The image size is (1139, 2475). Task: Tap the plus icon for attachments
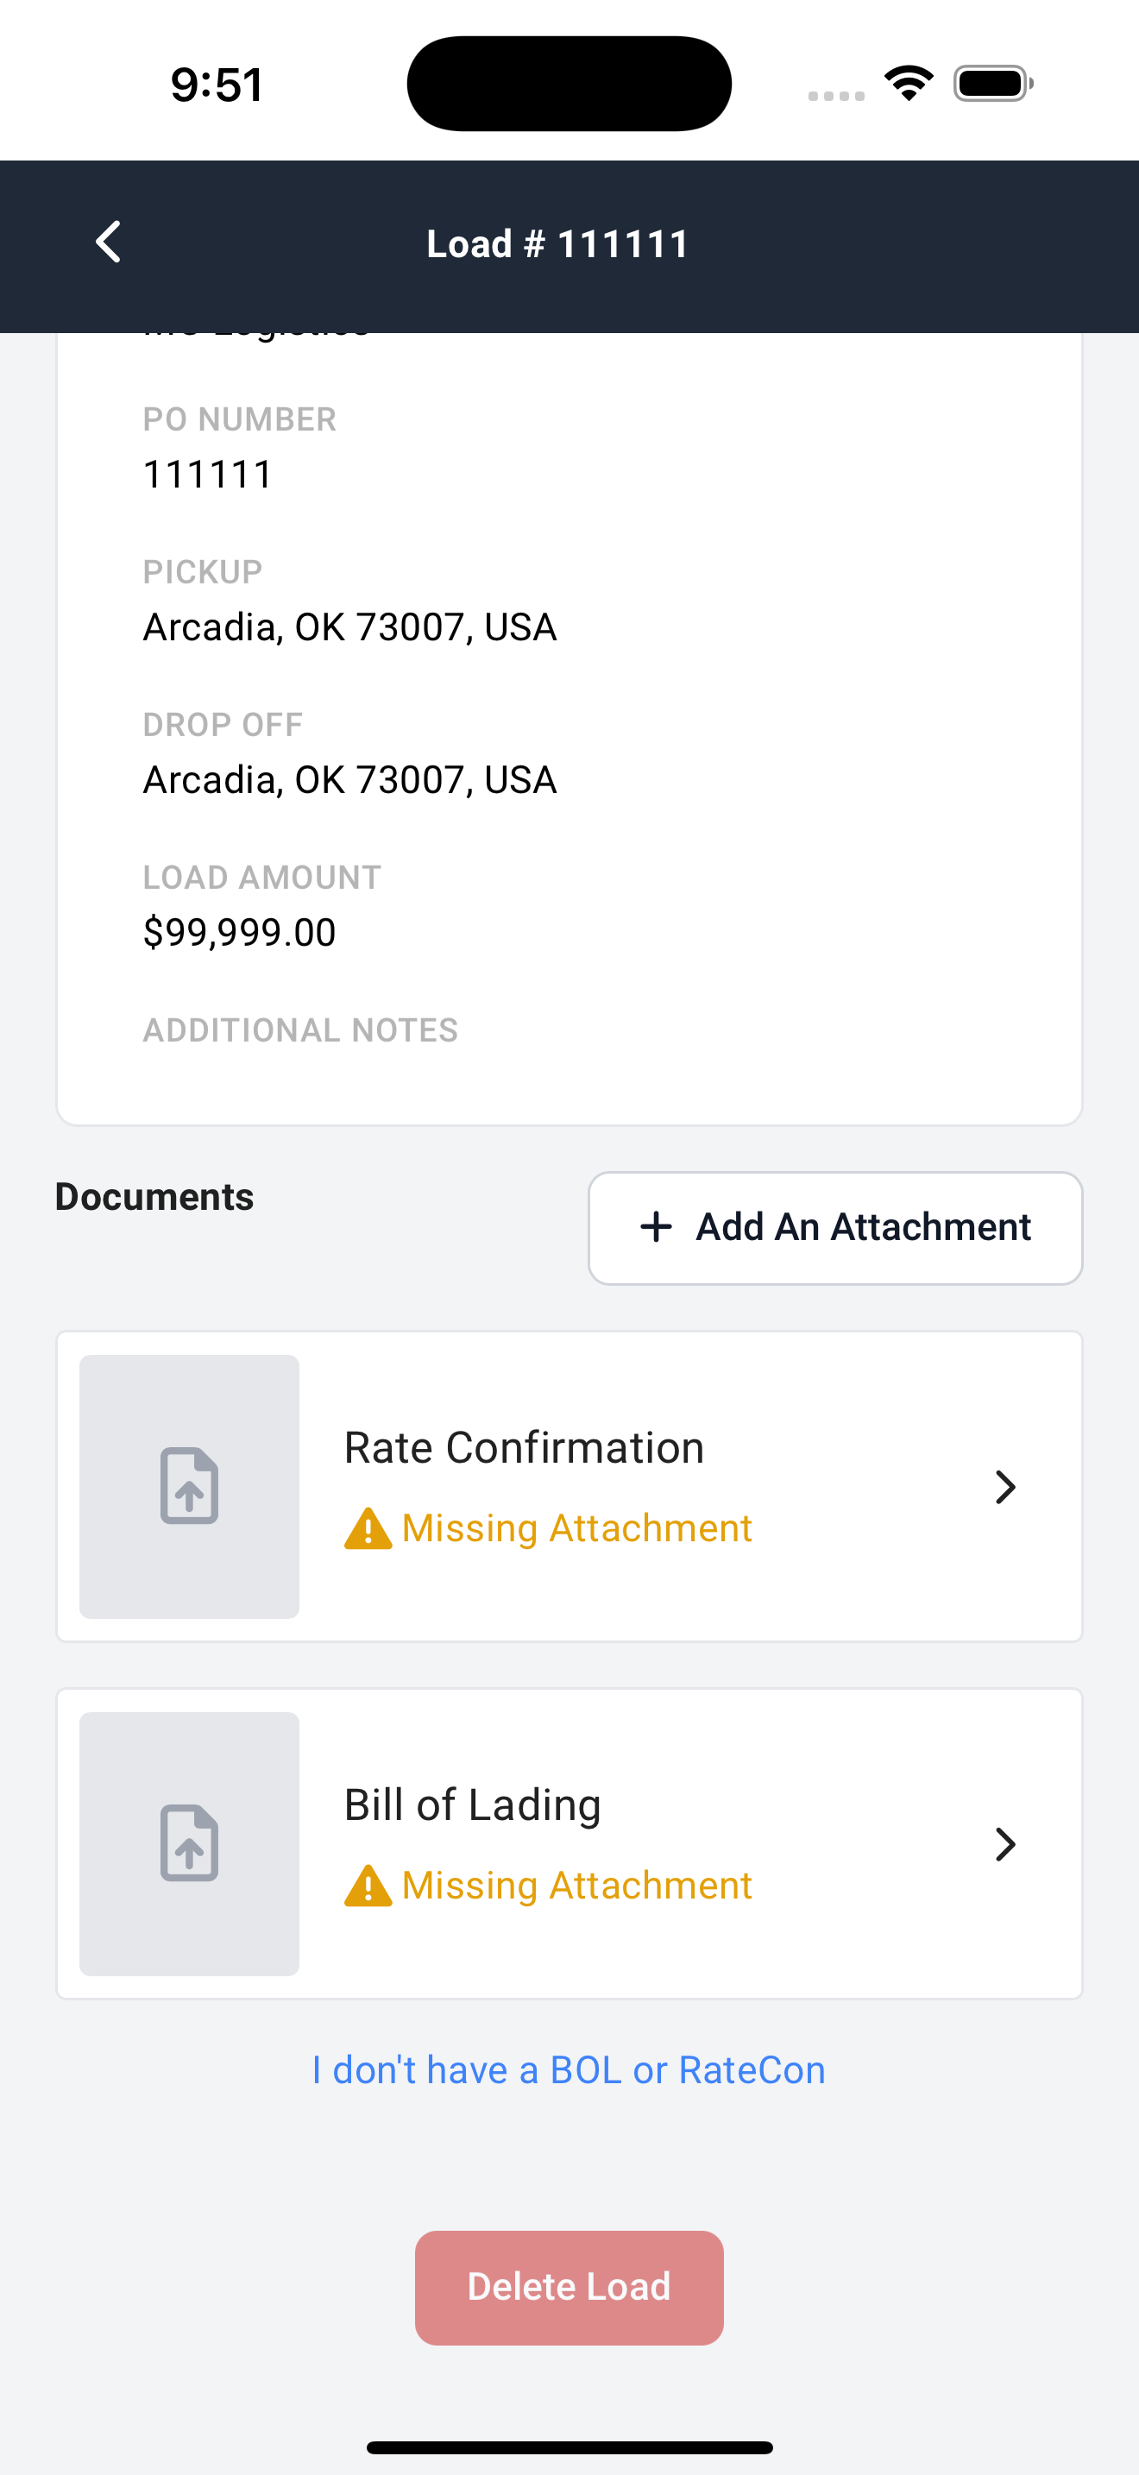(x=656, y=1227)
